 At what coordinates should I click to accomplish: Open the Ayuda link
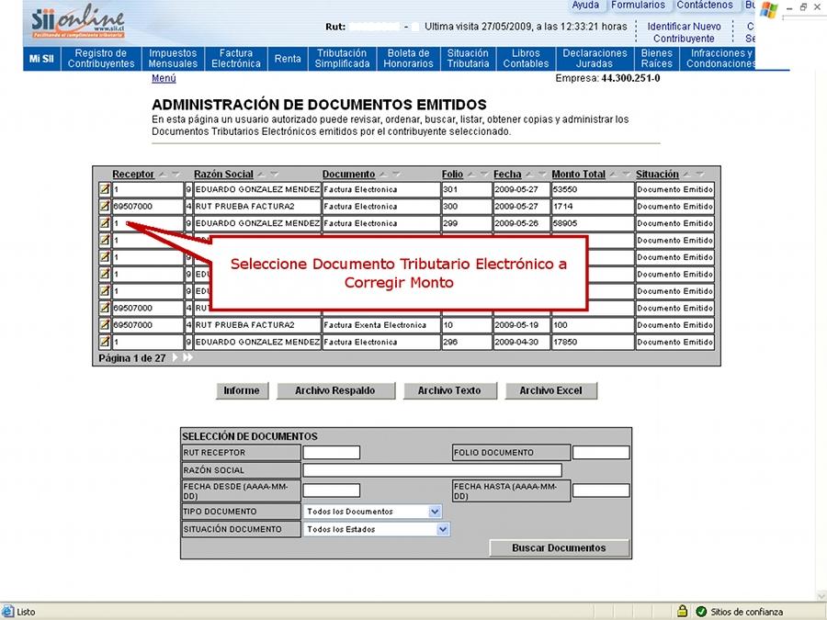click(x=585, y=6)
